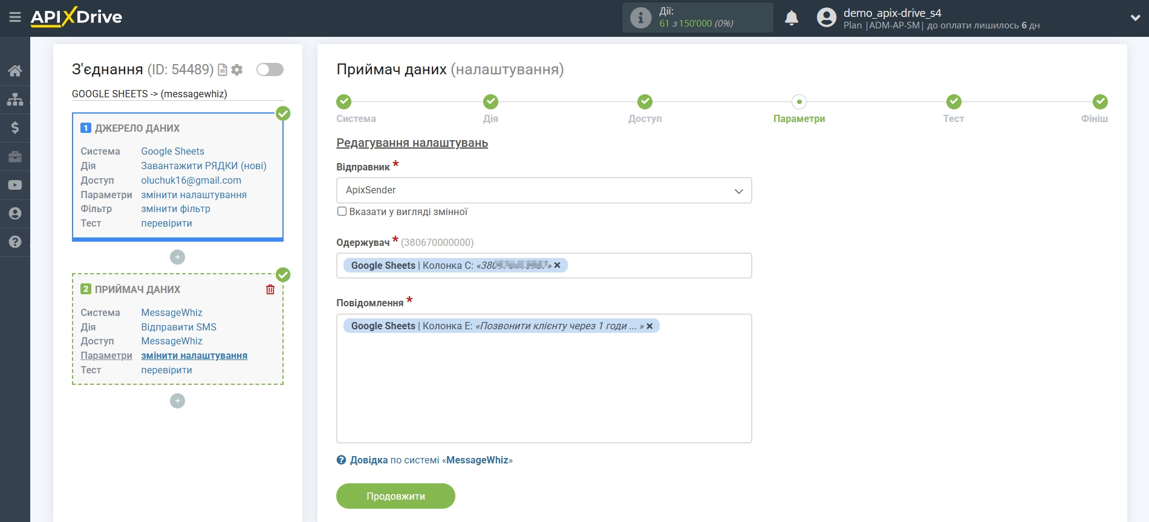This screenshot has width=1149, height=522.
Task: Click the actions info icon
Action: click(x=640, y=18)
